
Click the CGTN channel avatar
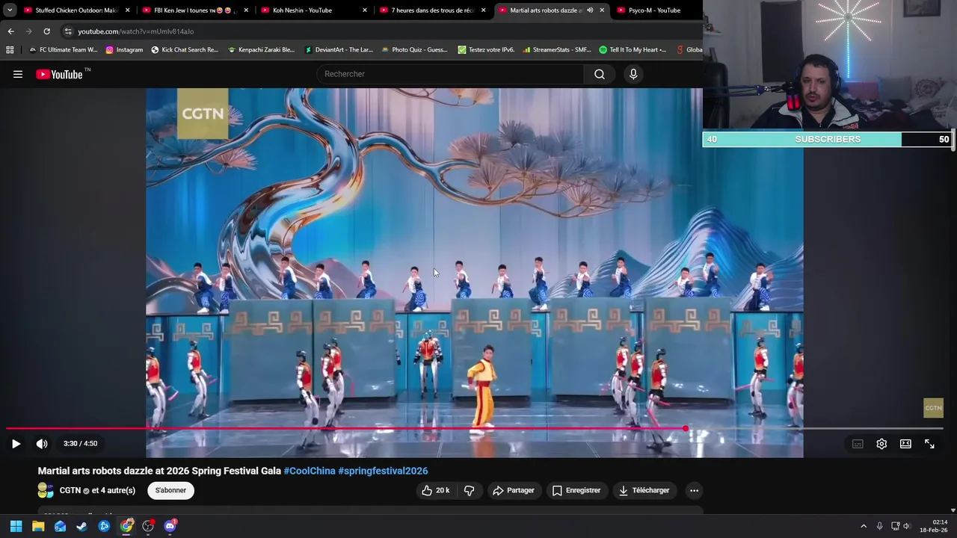[x=46, y=490]
